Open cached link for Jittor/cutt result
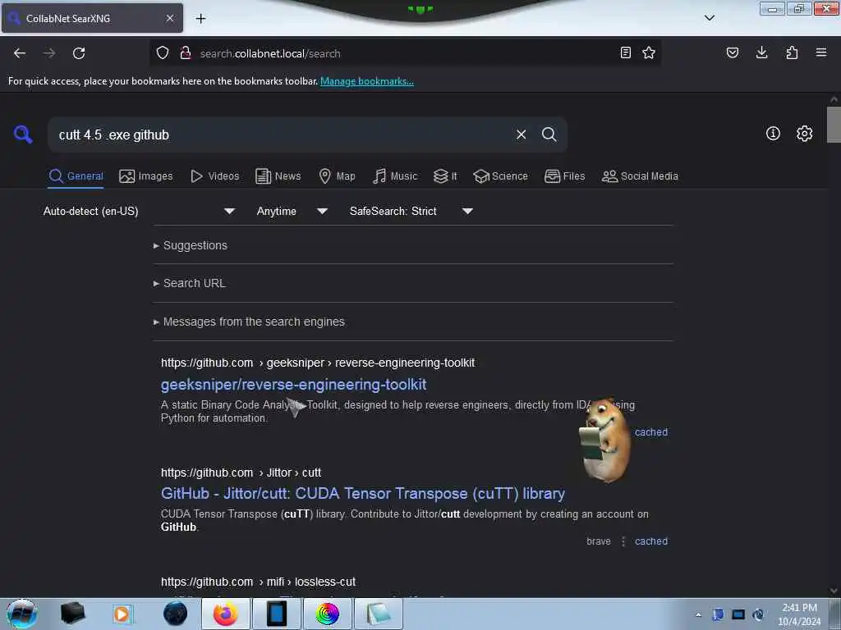This screenshot has width=841, height=630. (651, 541)
